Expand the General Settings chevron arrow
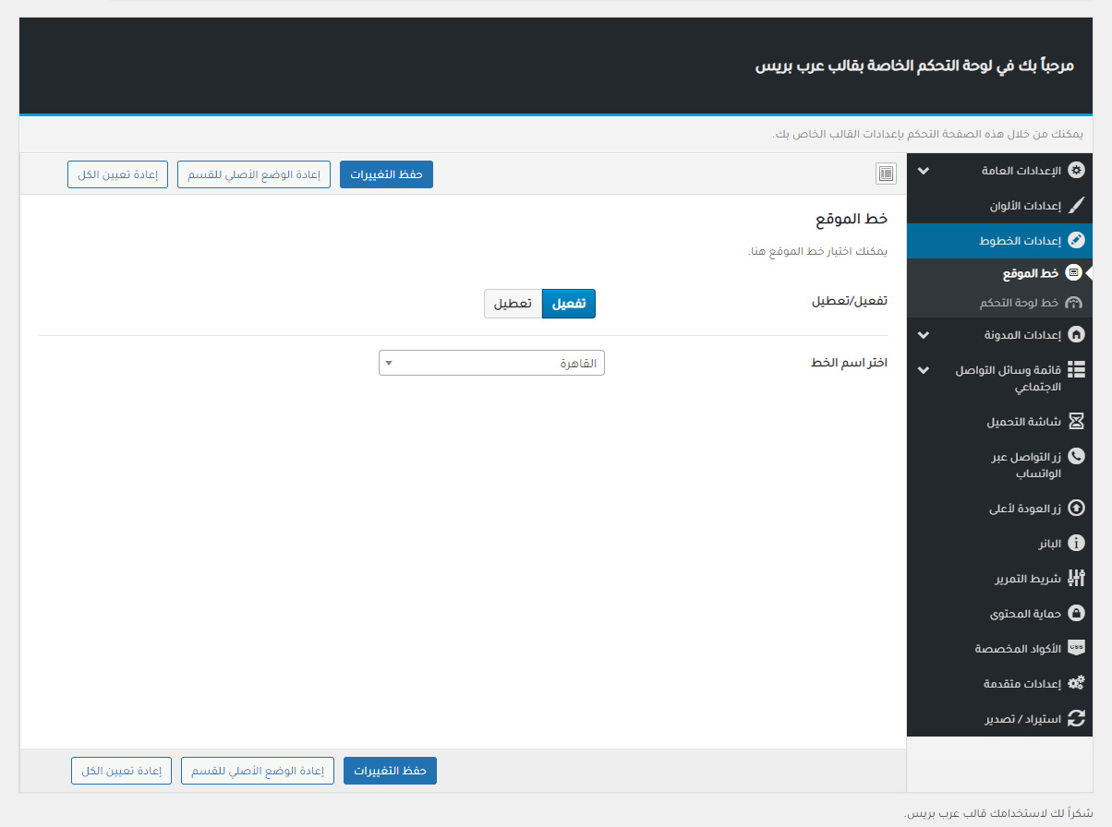Screen dimensions: 1112x827 tap(924, 172)
